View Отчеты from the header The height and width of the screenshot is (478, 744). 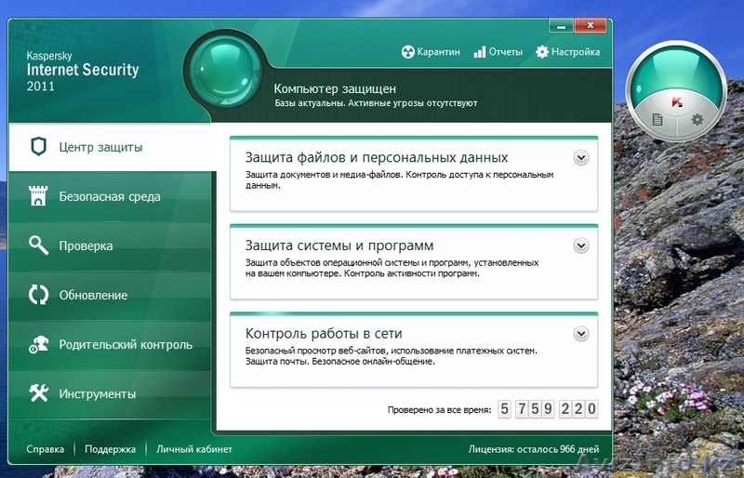pos(498,52)
